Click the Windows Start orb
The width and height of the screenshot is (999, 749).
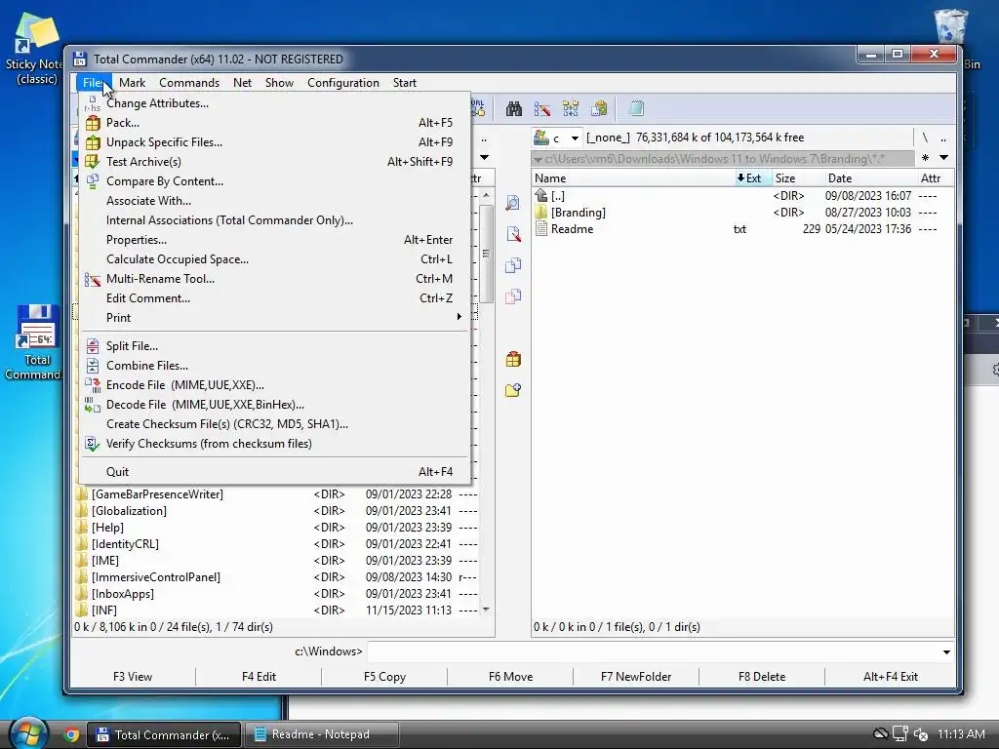26,733
